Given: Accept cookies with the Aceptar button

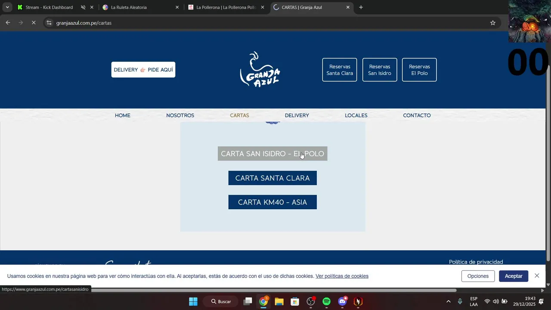Looking at the screenshot, I should 514,276.
